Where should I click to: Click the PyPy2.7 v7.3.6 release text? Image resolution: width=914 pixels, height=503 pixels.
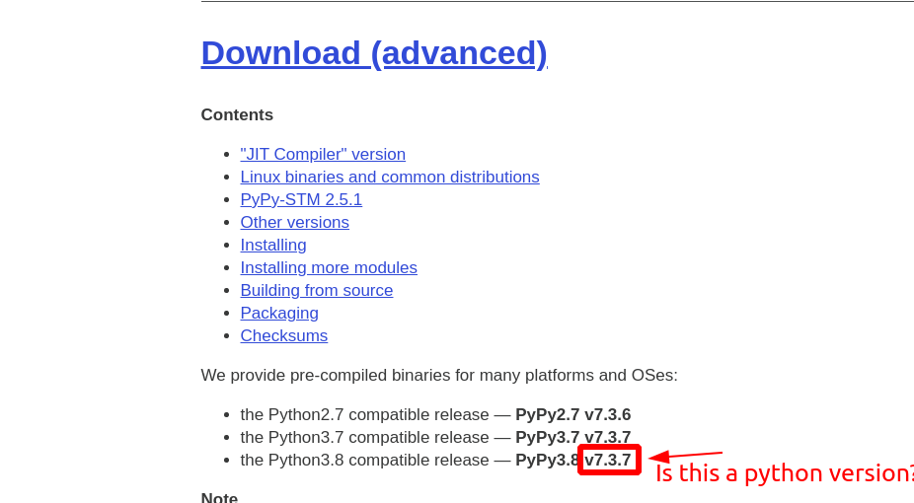[573, 414]
